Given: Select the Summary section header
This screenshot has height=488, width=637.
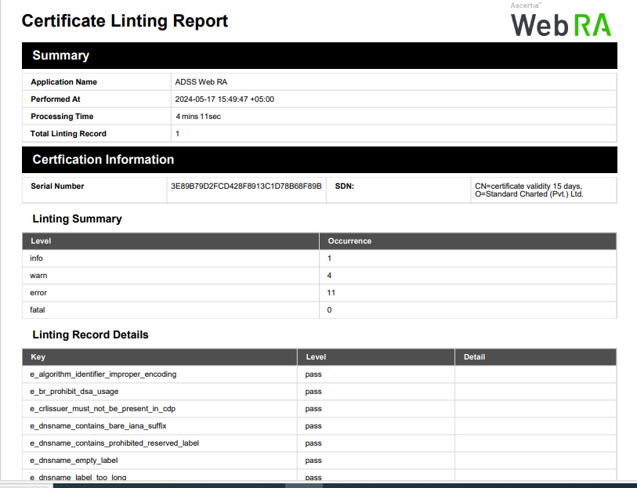Looking at the screenshot, I should pyautogui.click(x=61, y=56).
